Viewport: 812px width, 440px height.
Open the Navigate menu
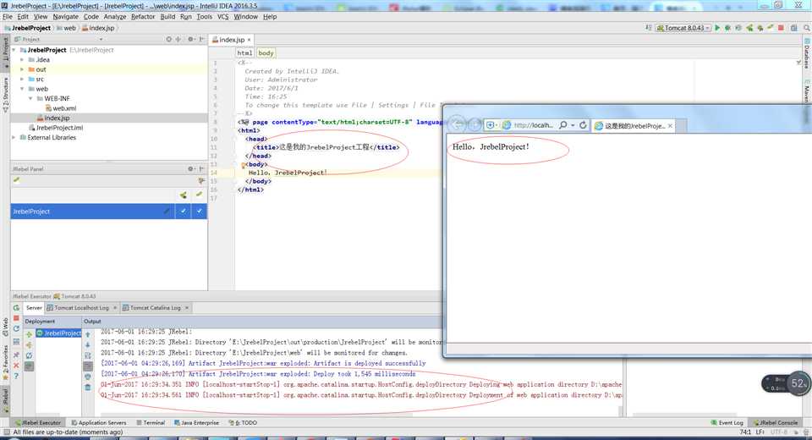point(65,17)
